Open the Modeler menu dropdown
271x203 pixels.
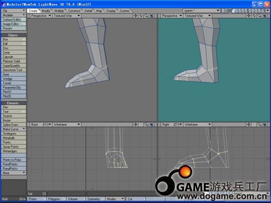[13, 15]
